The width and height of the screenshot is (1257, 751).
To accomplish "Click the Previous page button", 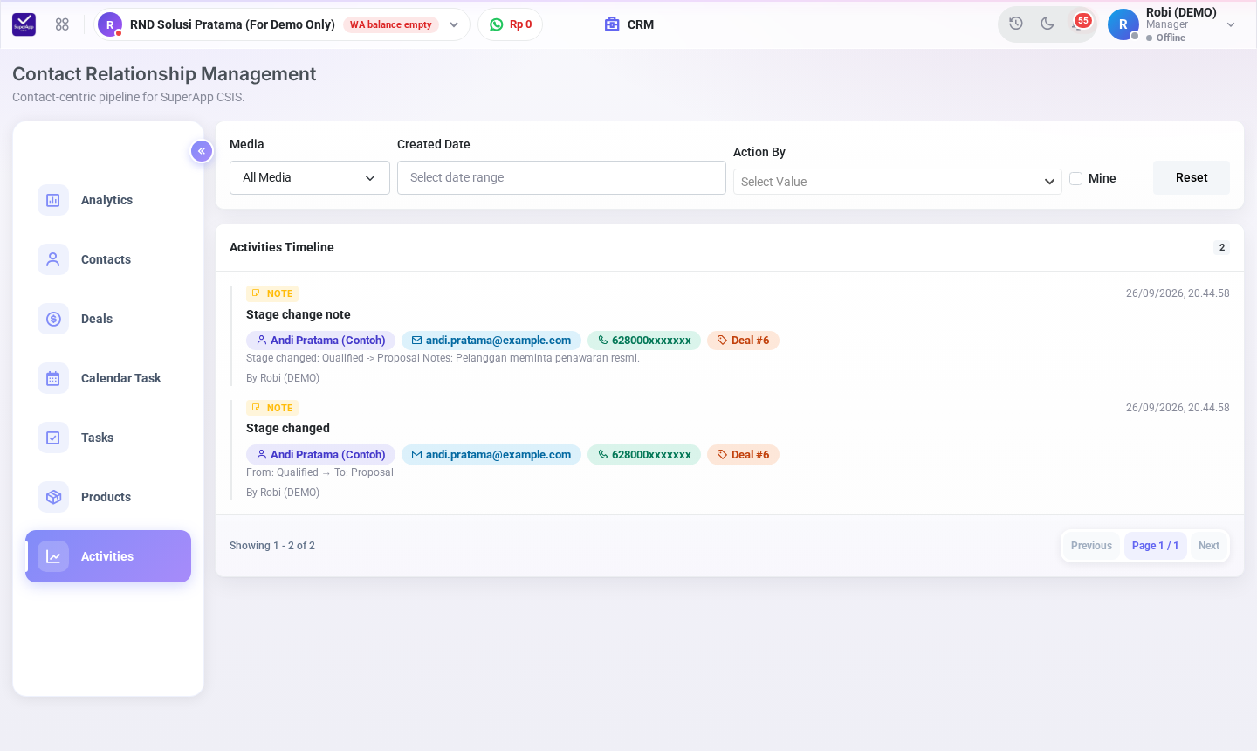I will pyautogui.click(x=1091, y=546).
